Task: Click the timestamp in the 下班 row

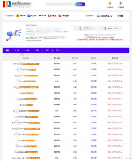Action: pos(115,63)
